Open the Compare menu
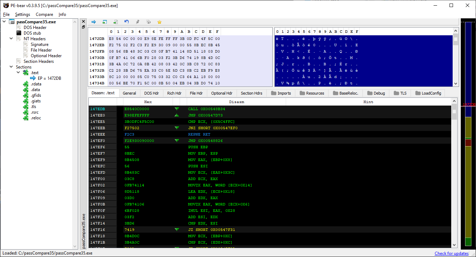 [44, 14]
